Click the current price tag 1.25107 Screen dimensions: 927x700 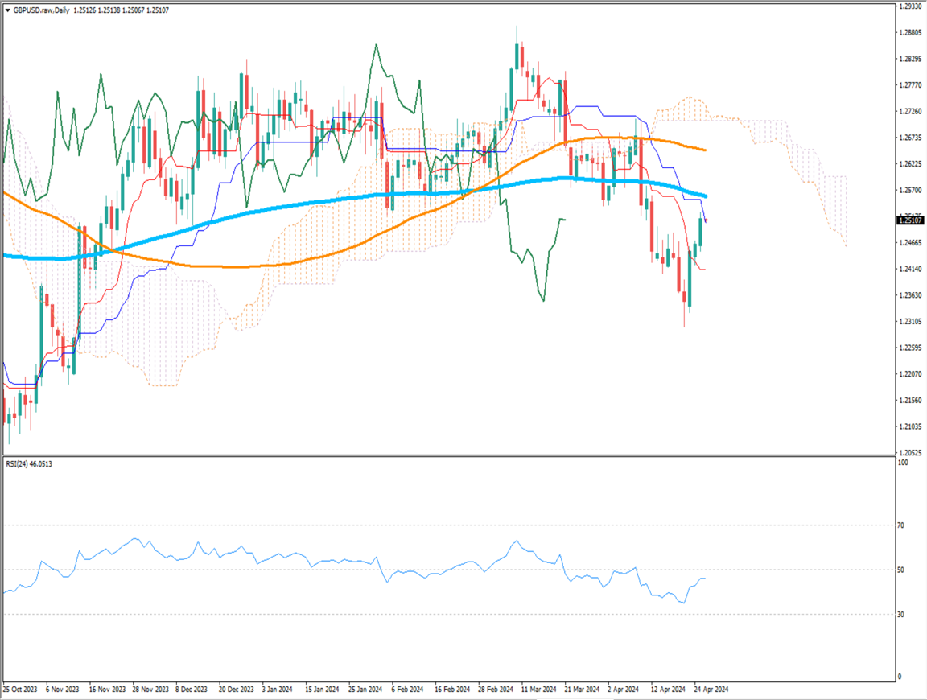tap(910, 220)
